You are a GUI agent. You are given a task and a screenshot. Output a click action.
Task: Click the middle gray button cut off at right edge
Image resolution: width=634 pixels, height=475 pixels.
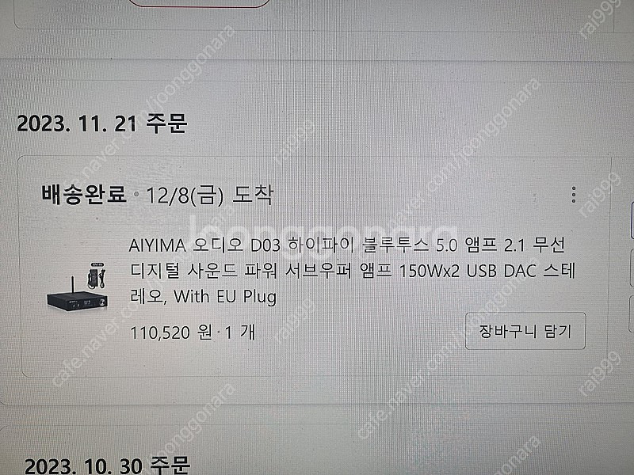pyautogui.click(x=632, y=268)
